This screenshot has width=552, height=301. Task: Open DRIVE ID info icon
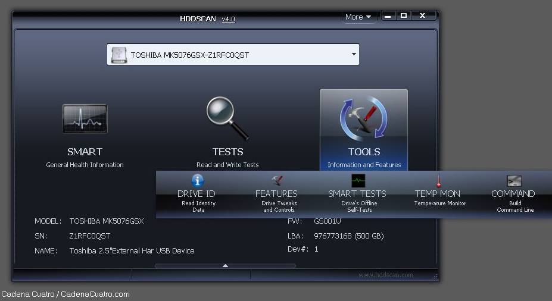pyautogui.click(x=197, y=181)
